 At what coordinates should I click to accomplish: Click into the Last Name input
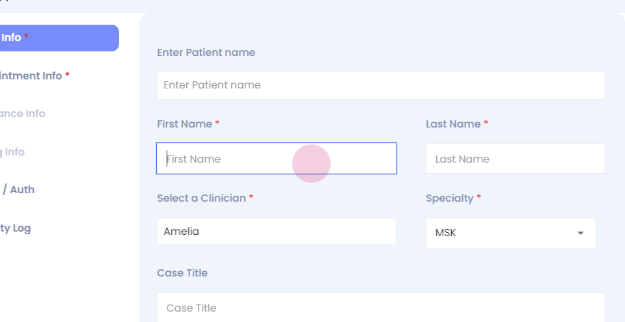(x=515, y=159)
